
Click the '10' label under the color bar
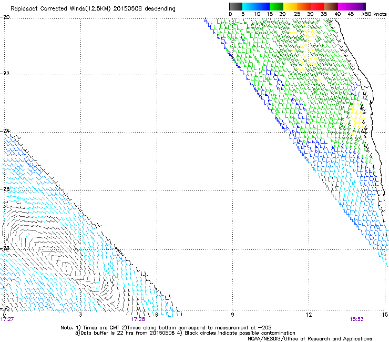257,14
